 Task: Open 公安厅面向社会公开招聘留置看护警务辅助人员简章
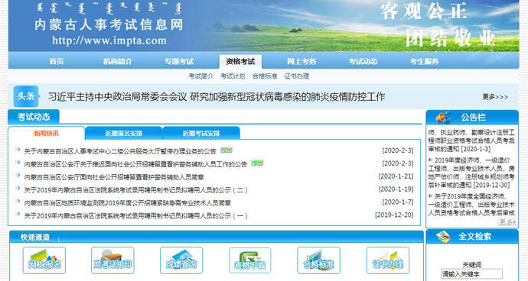pos(114,177)
